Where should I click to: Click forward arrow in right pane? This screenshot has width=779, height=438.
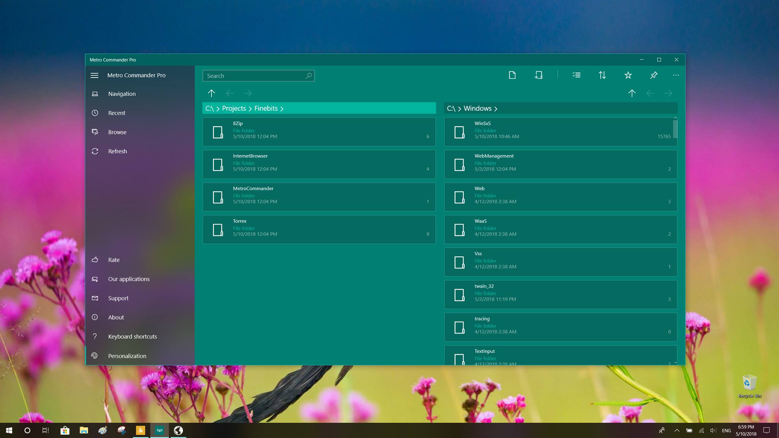pos(668,93)
